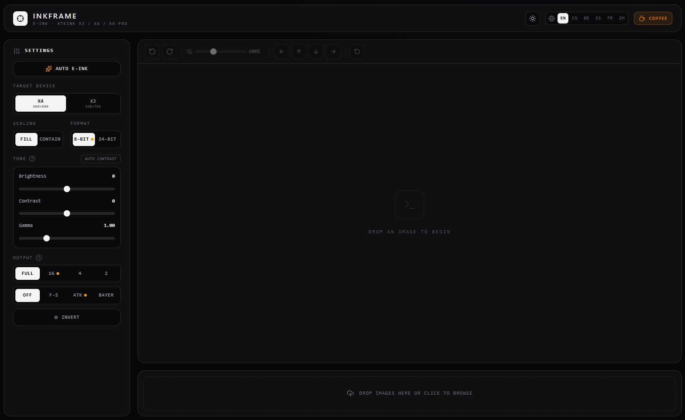Select Bayer dithering
The height and width of the screenshot is (420, 685).
click(106, 295)
